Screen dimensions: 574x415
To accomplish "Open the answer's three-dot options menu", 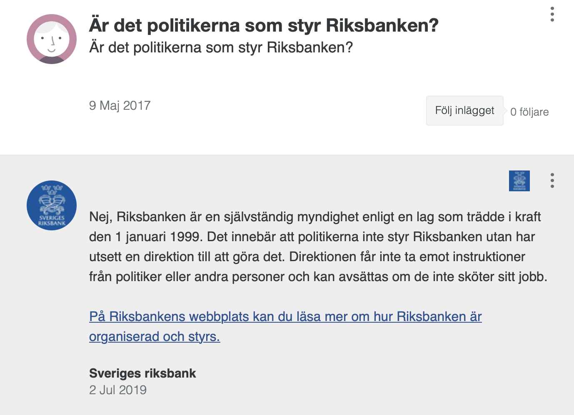I will pos(552,180).
